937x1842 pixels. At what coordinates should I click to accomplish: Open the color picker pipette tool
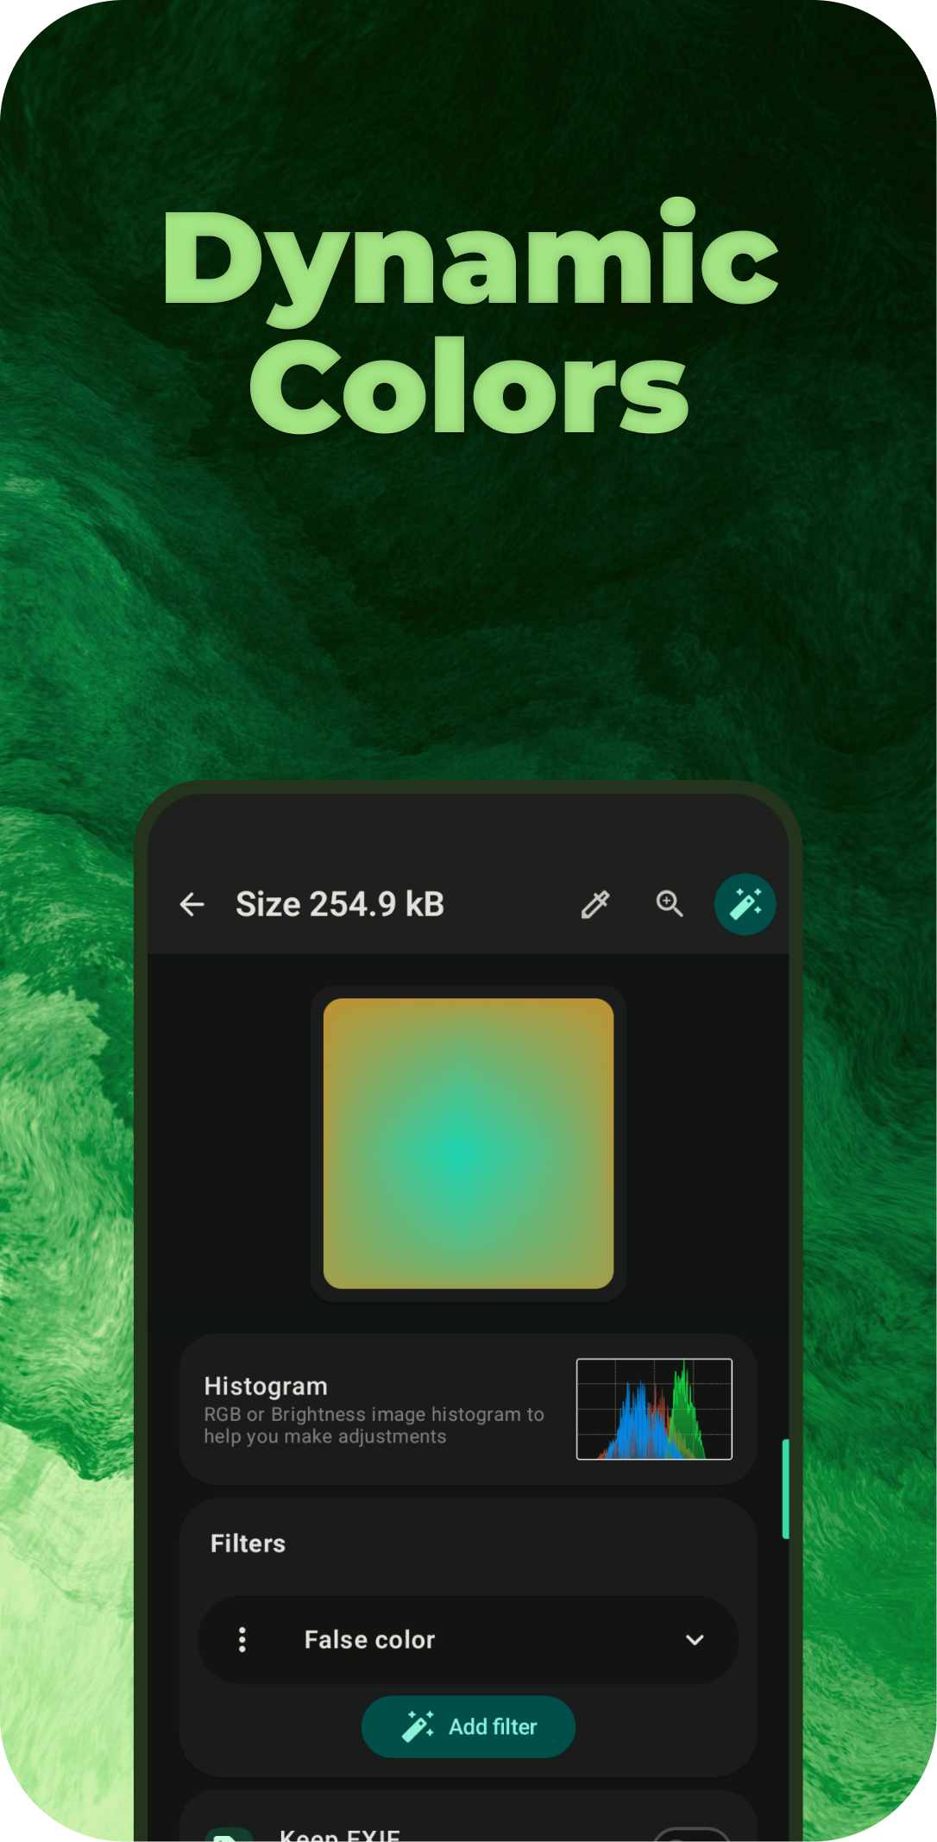pos(595,904)
